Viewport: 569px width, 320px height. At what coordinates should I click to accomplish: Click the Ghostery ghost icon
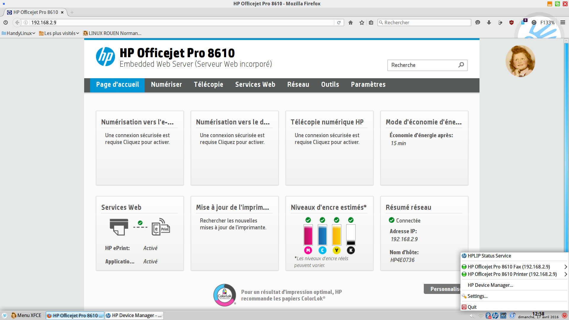tap(523, 22)
